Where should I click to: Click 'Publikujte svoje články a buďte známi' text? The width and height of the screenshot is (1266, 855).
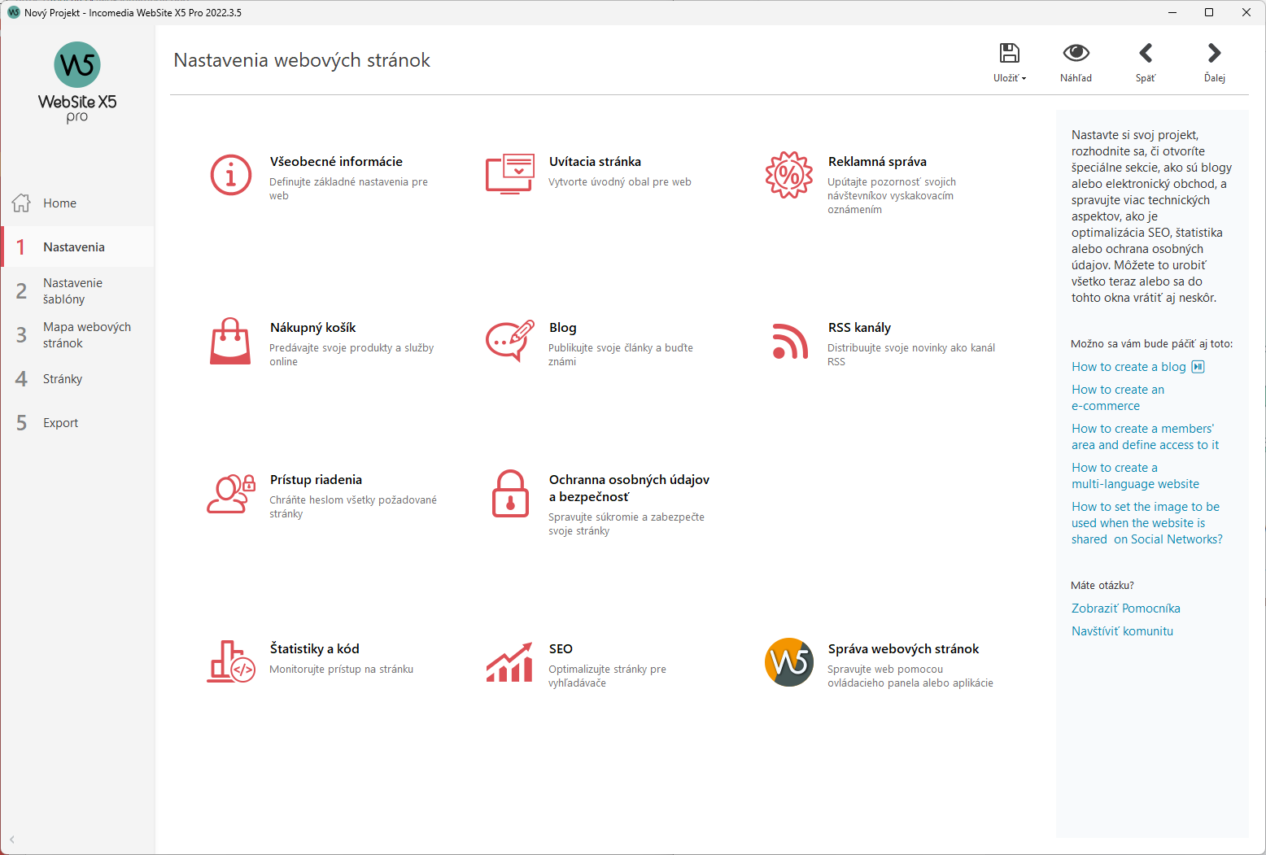pyautogui.click(x=621, y=355)
